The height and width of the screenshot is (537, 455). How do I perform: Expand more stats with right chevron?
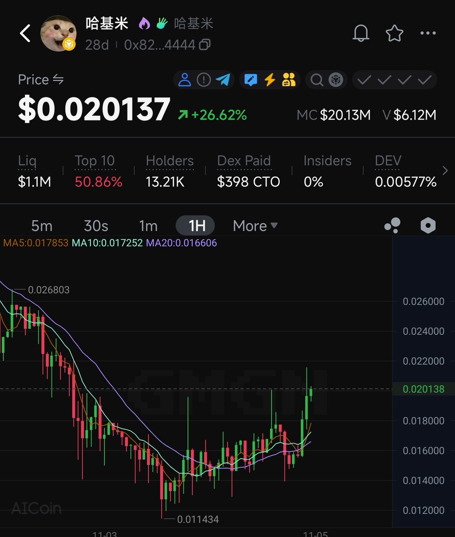click(445, 170)
